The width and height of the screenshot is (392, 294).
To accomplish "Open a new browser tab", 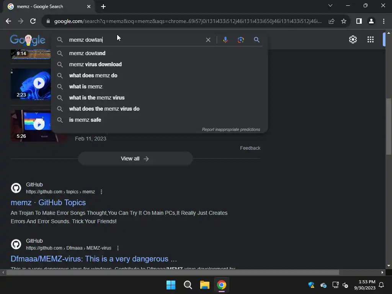I will 103,7.
